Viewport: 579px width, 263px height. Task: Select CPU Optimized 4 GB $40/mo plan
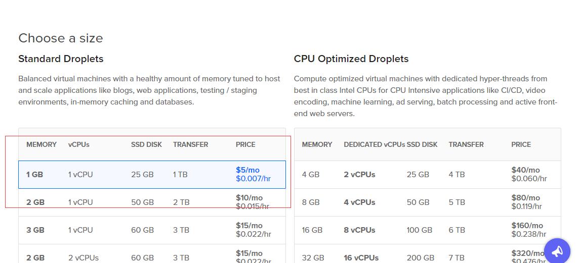(427, 175)
